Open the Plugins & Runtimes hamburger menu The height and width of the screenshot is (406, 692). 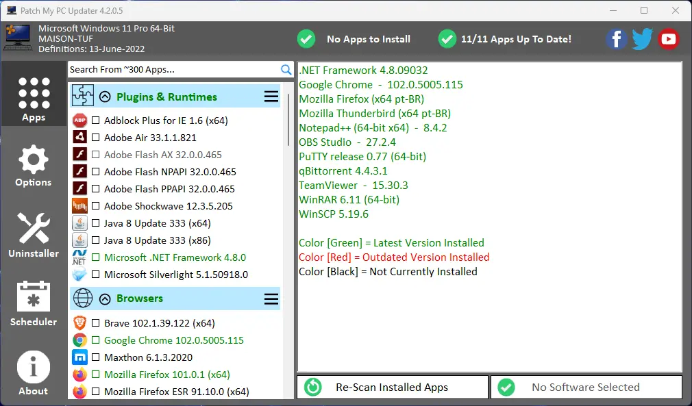271,97
